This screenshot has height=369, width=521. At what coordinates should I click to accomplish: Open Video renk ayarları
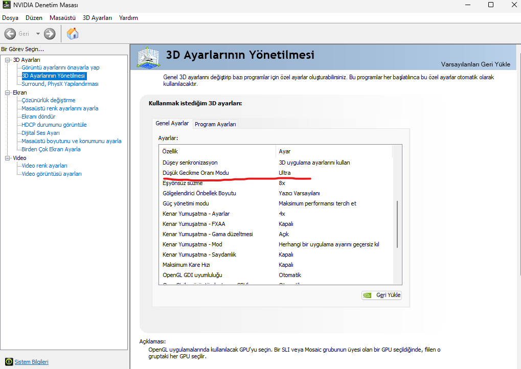click(x=44, y=166)
